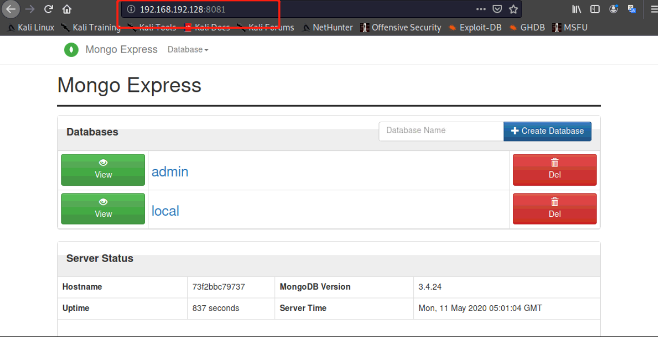This screenshot has width=658, height=337.
Task: Delete the admin database
Action: [x=554, y=170]
